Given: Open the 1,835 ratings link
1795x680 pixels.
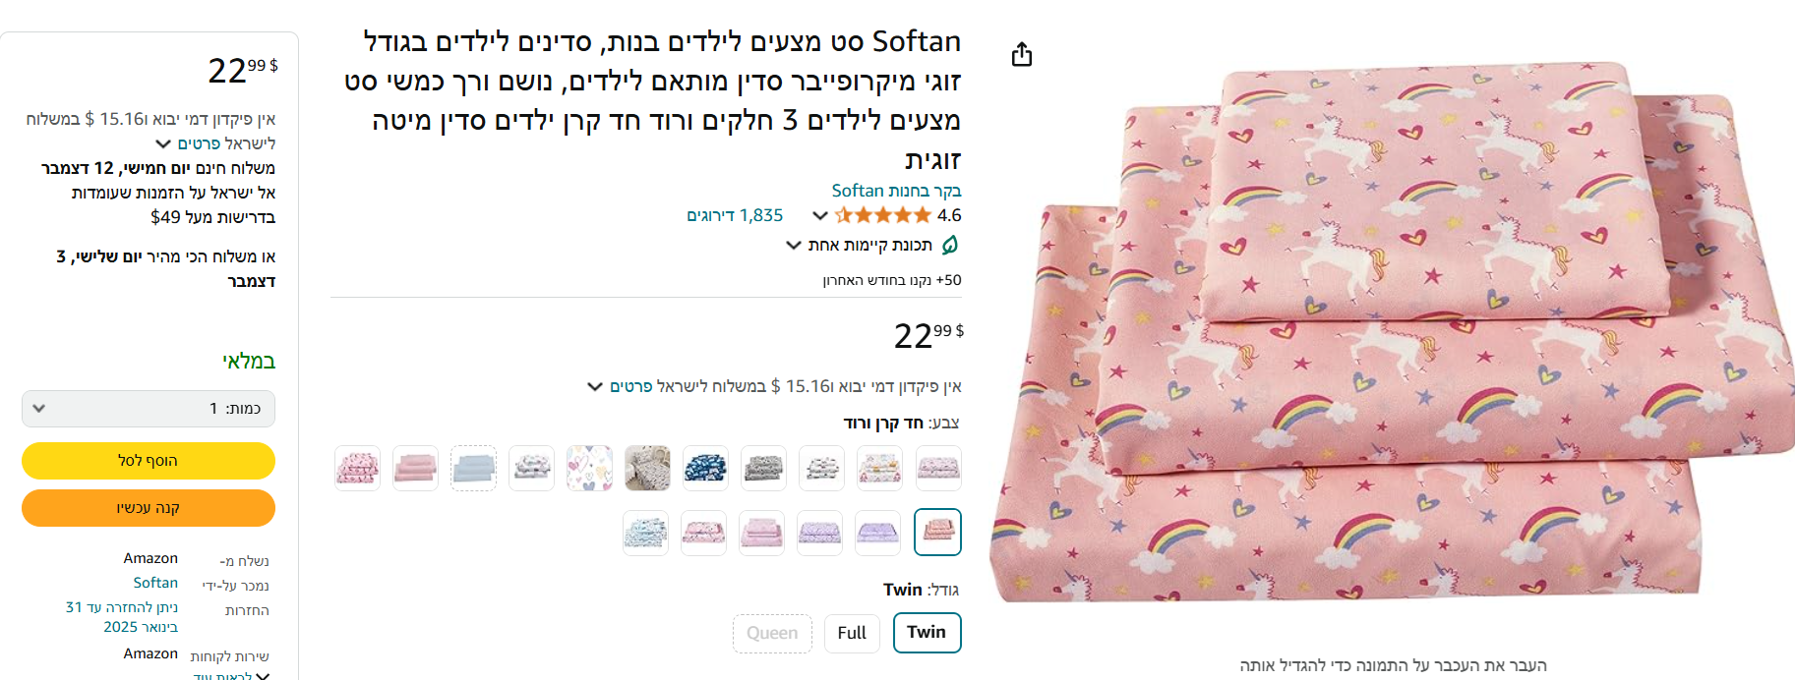Looking at the screenshot, I should (x=735, y=215).
